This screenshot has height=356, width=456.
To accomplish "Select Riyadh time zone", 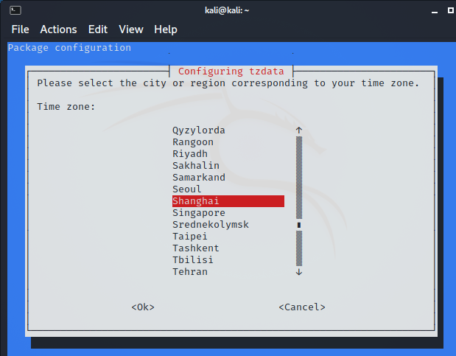I will click(228, 154).
